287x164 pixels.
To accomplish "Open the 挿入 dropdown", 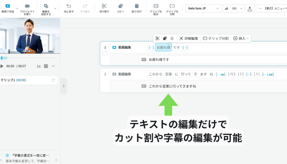I will click(x=241, y=39).
